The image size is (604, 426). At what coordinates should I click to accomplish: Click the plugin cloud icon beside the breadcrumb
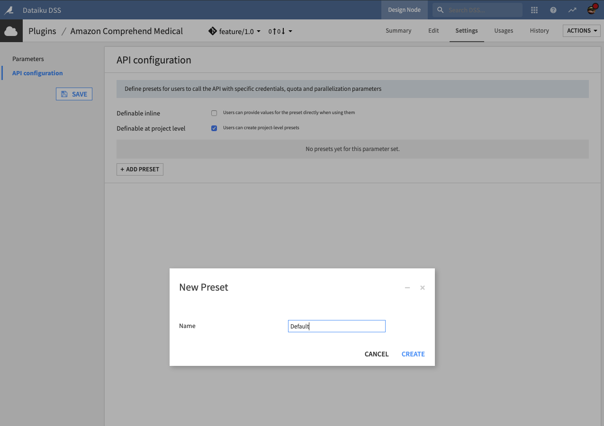click(x=10, y=30)
